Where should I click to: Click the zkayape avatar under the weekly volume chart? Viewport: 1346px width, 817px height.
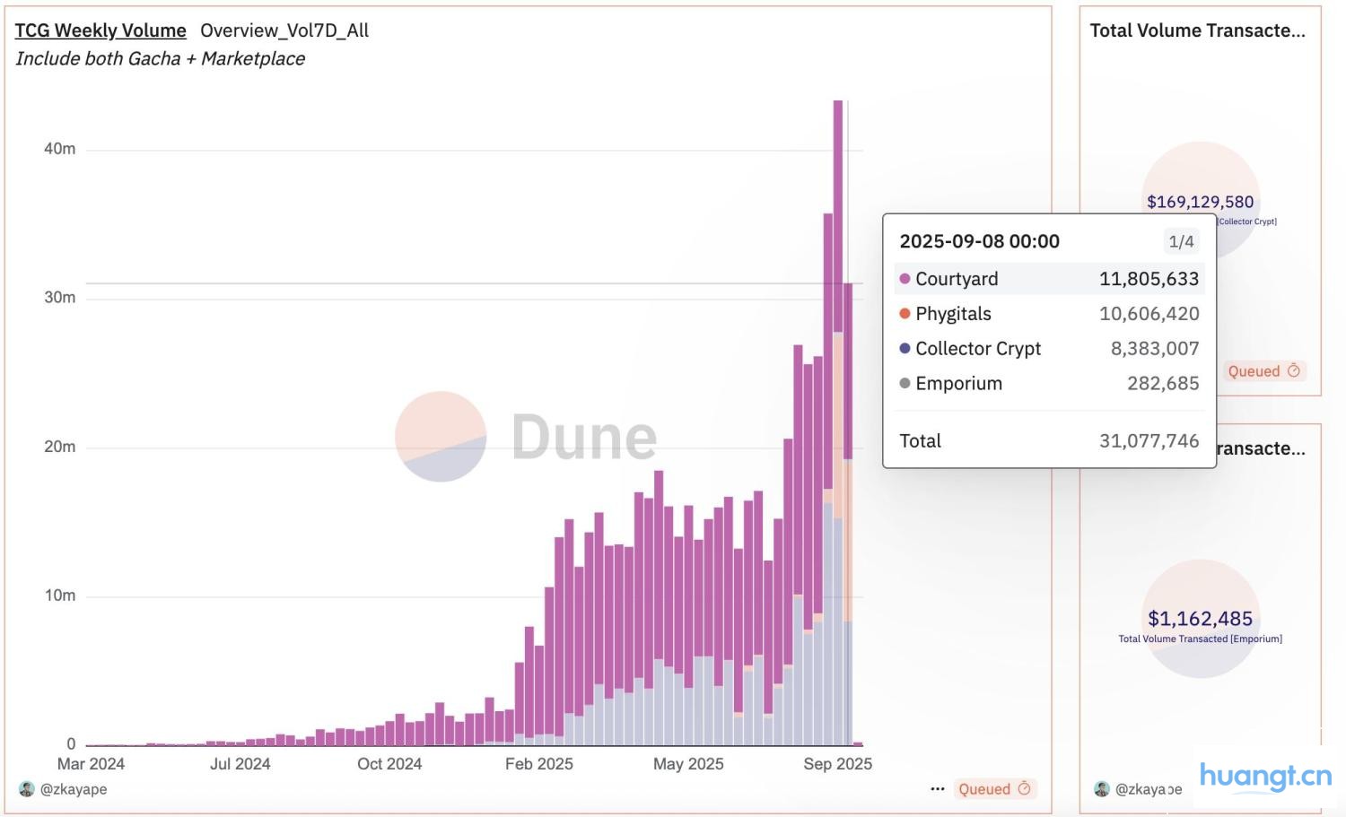click(26, 789)
